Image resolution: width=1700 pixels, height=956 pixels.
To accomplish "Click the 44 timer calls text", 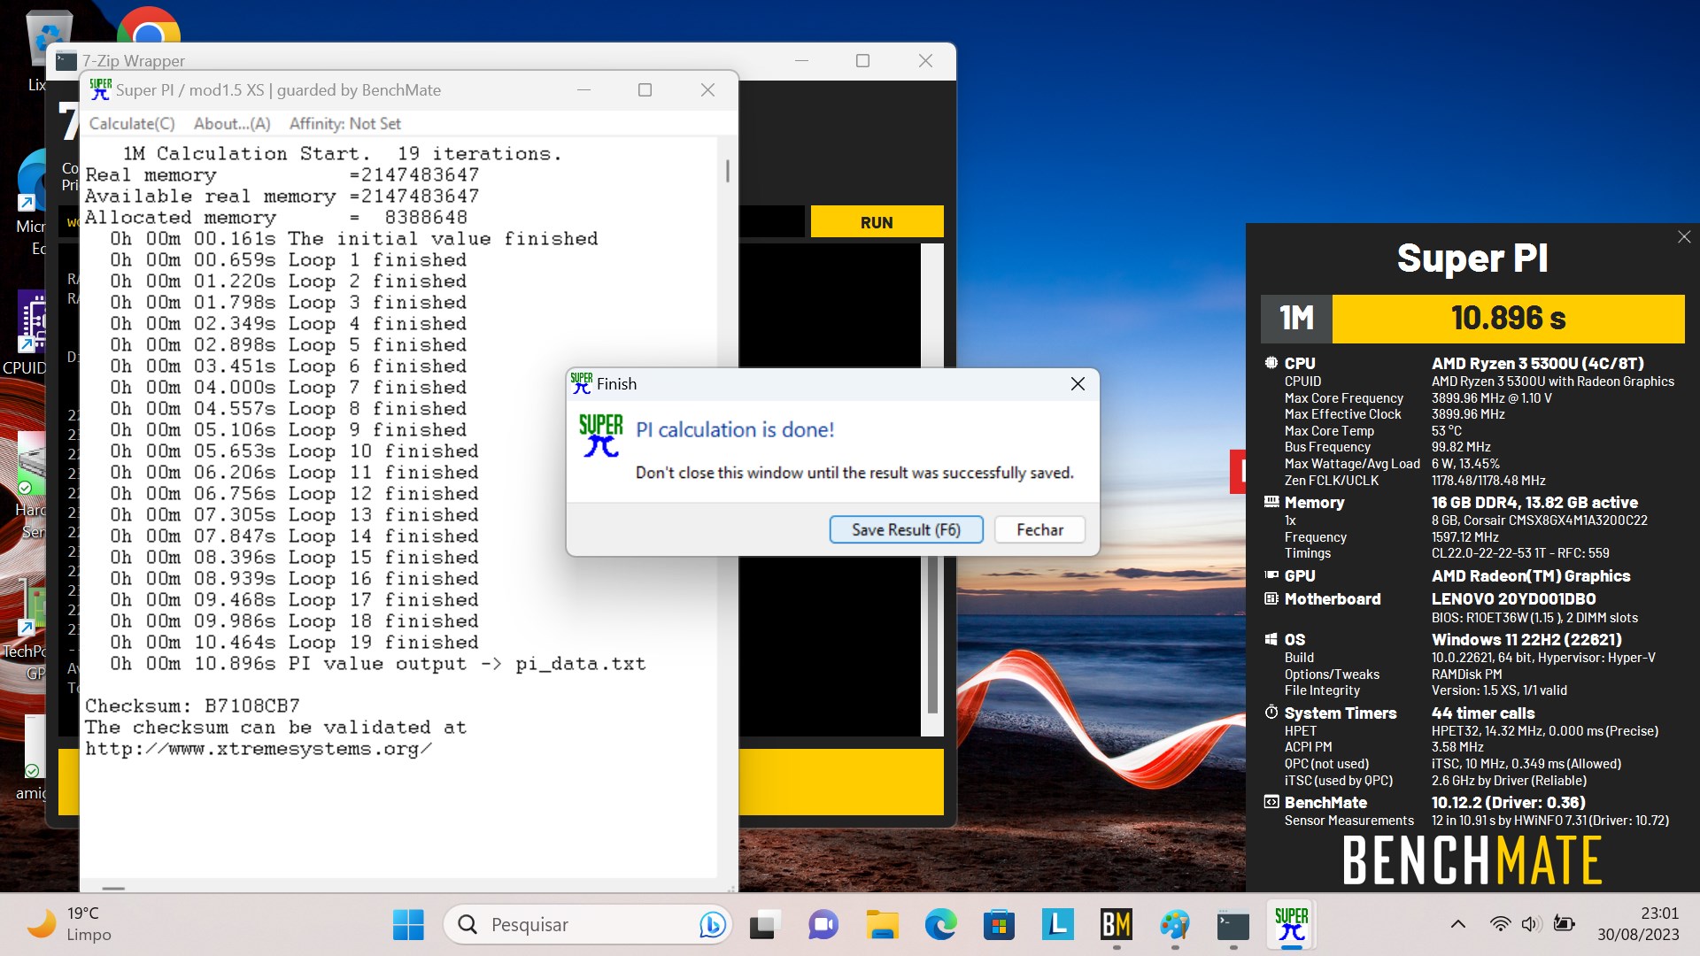I will (x=1483, y=713).
